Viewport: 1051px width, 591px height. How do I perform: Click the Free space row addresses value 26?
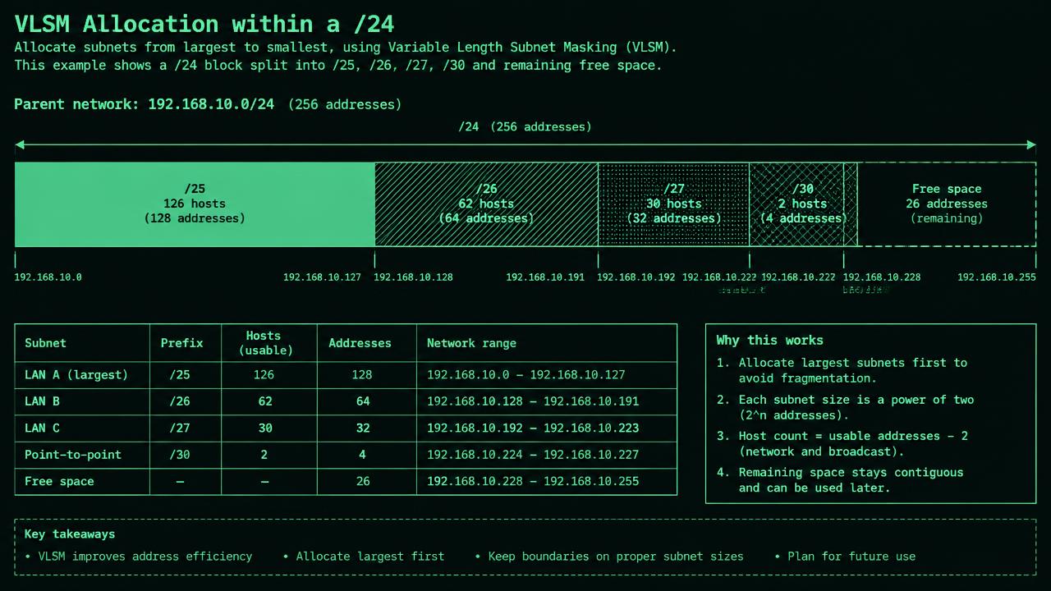[x=363, y=481]
